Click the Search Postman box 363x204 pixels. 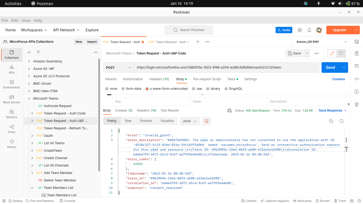pos(189,30)
